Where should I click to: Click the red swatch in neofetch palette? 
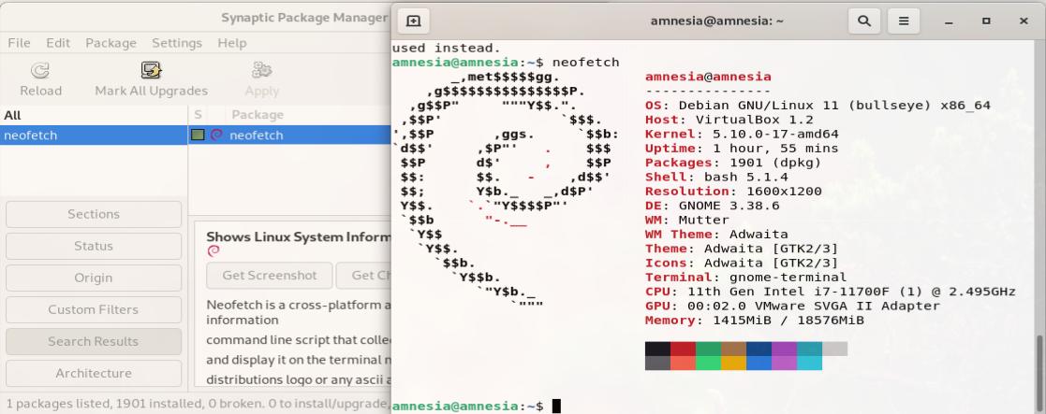coord(683,349)
